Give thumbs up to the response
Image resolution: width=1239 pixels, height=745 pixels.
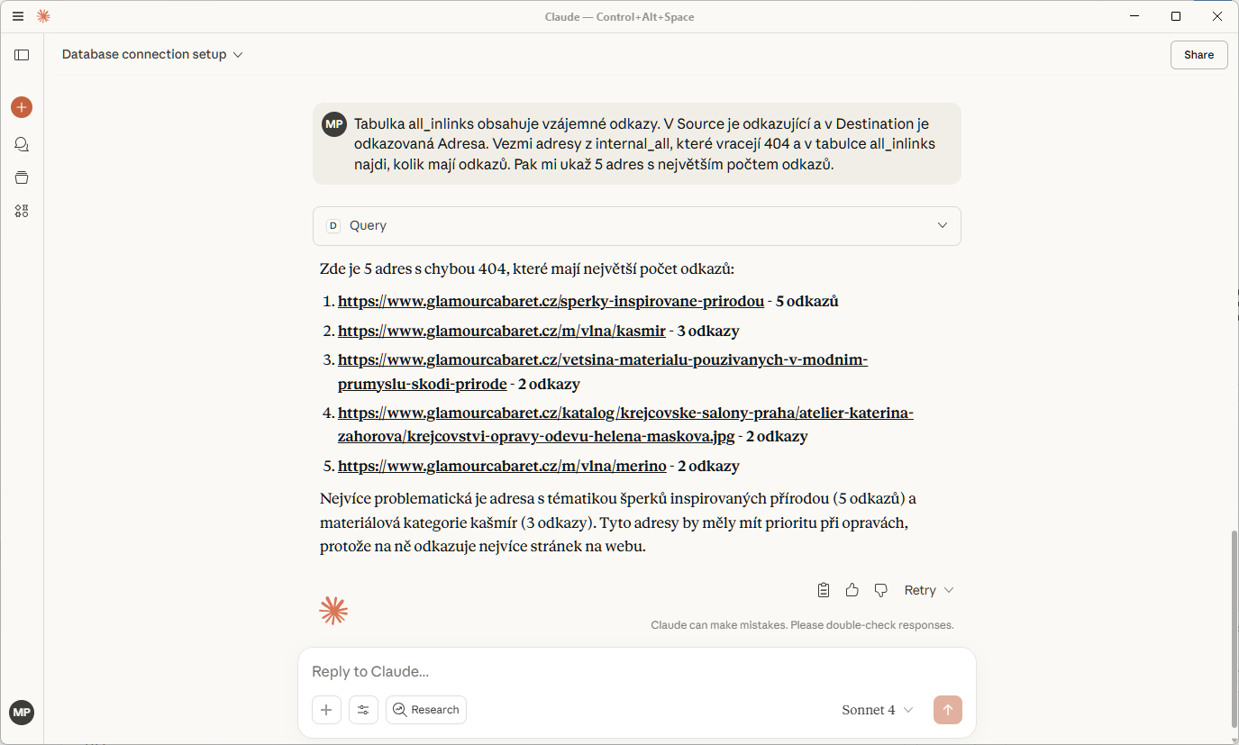click(852, 590)
